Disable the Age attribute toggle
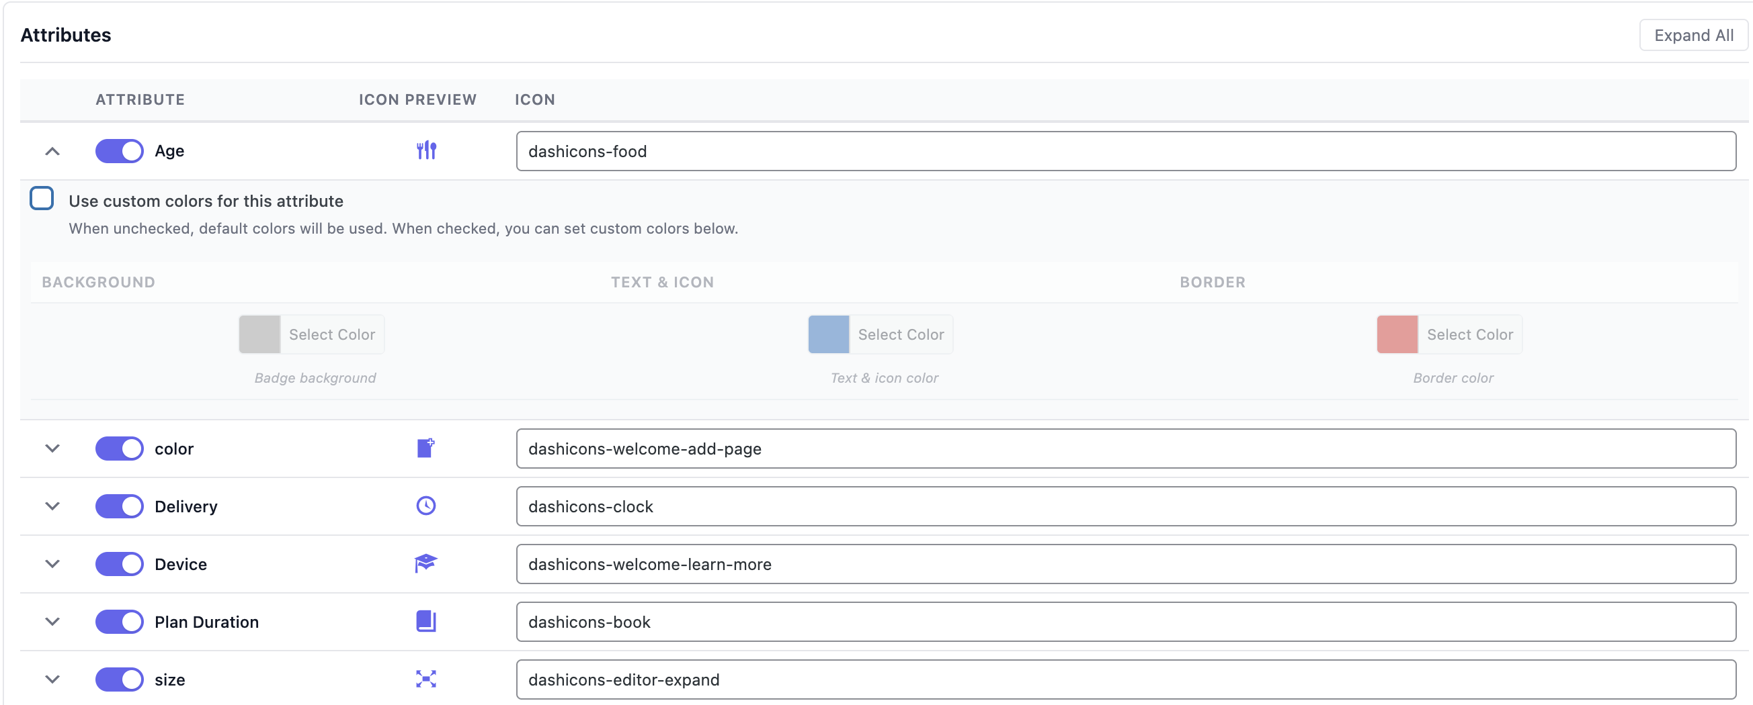 119,150
